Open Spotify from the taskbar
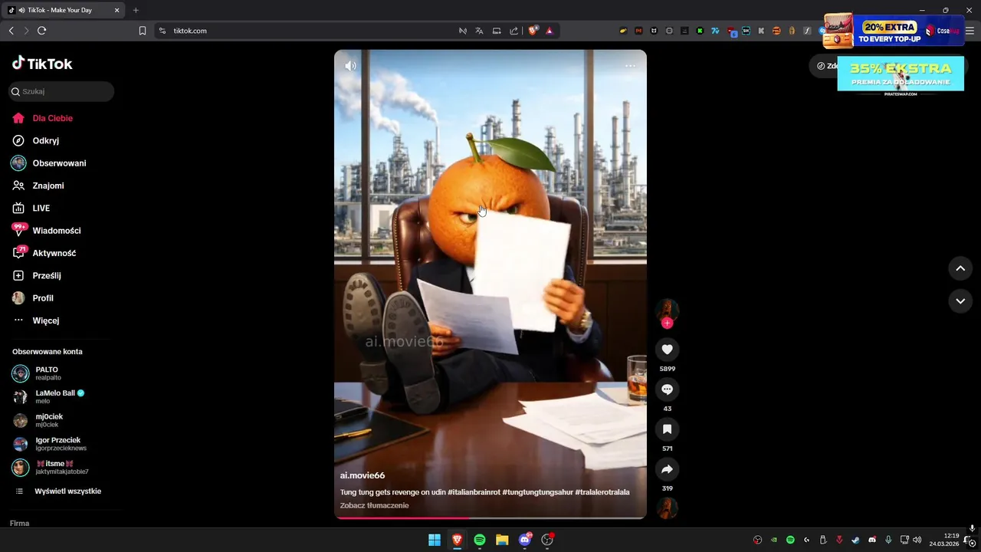 coord(480,540)
